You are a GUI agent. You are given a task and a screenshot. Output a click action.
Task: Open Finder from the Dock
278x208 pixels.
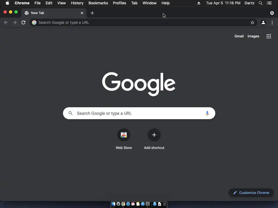113,204
